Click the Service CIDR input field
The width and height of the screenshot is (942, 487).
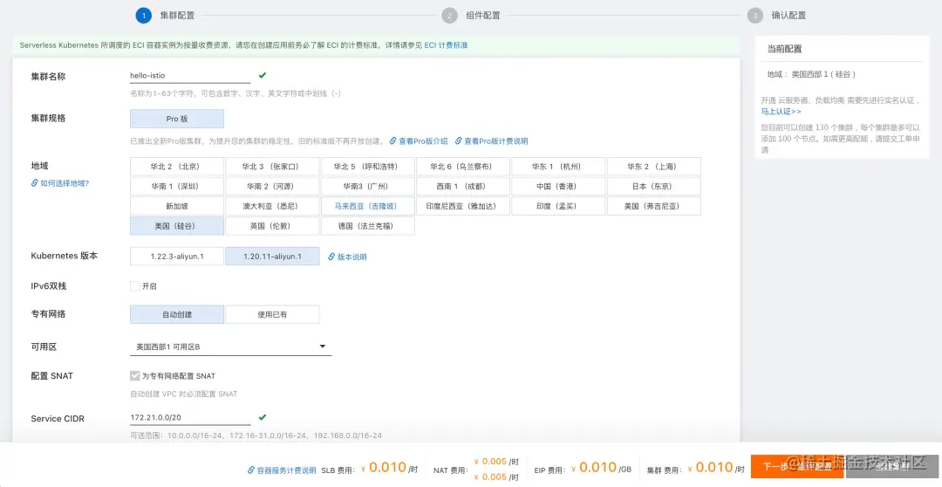tap(190, 417)
